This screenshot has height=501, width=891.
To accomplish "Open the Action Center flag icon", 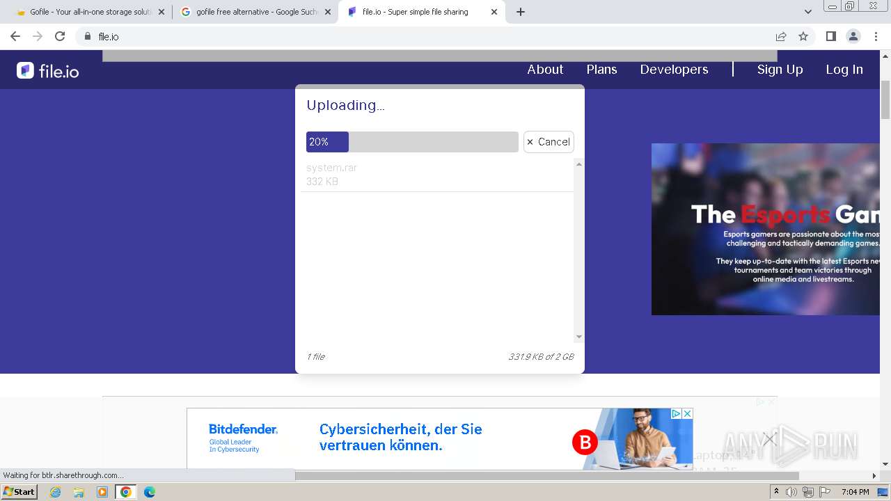I will point(825,492).
